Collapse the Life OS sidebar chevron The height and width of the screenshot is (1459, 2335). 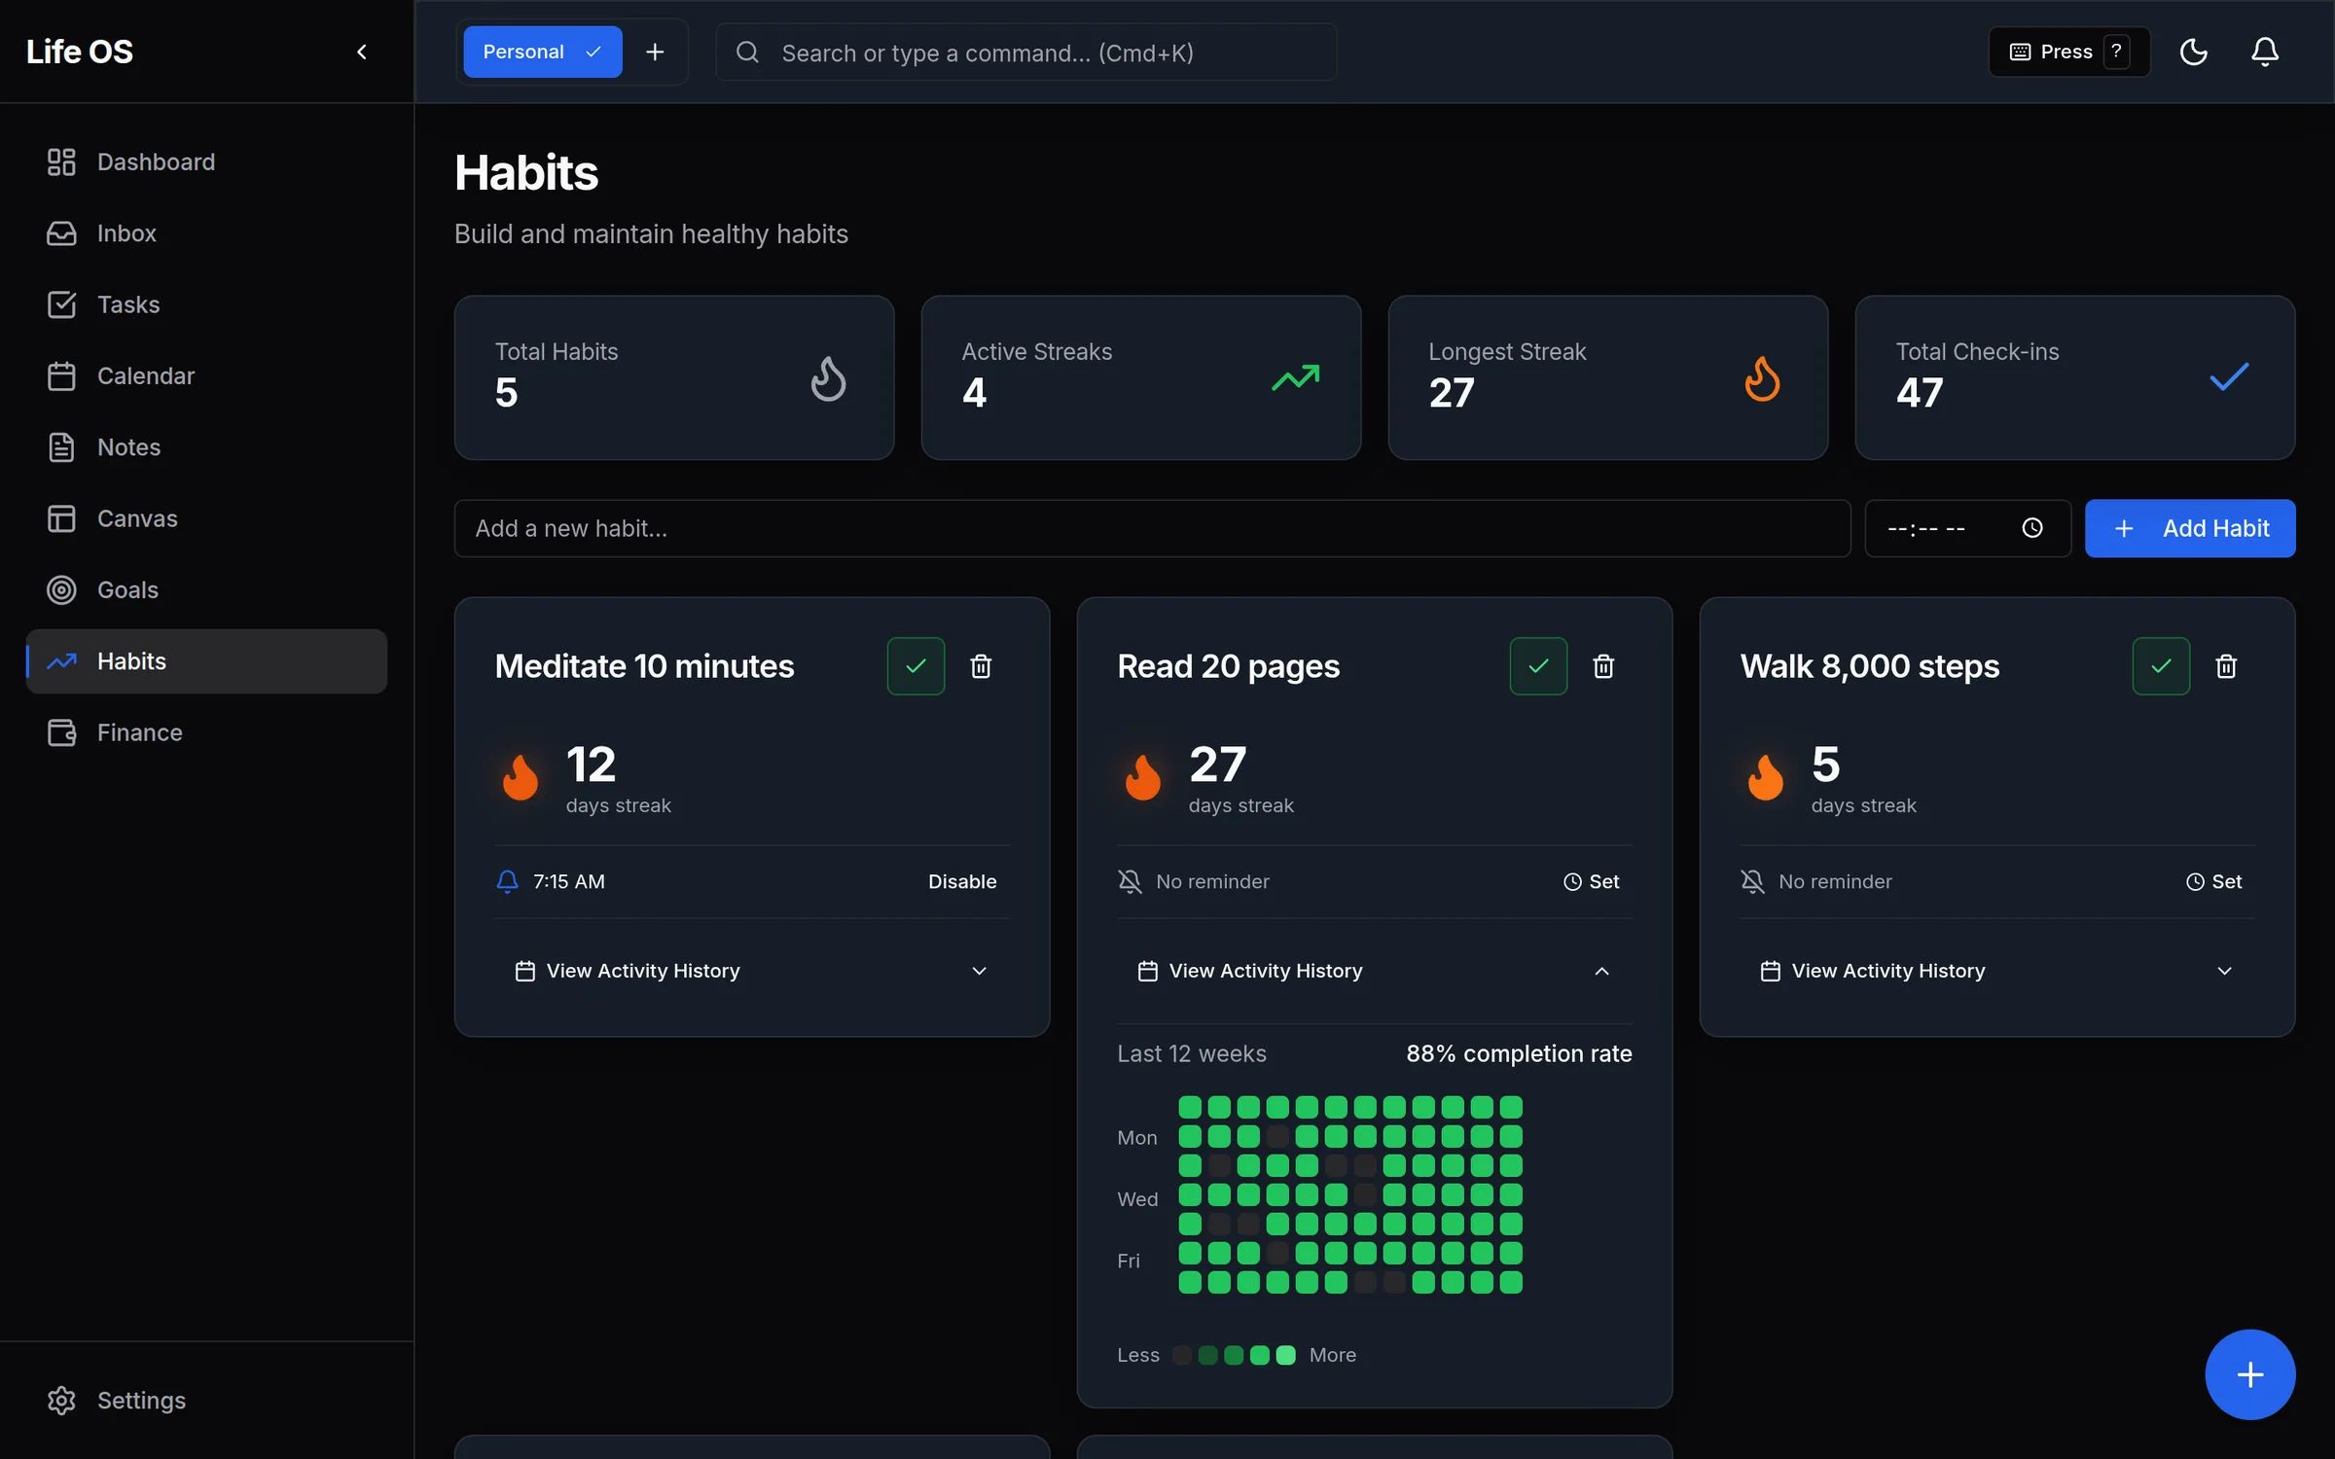(x=362, y=52)
